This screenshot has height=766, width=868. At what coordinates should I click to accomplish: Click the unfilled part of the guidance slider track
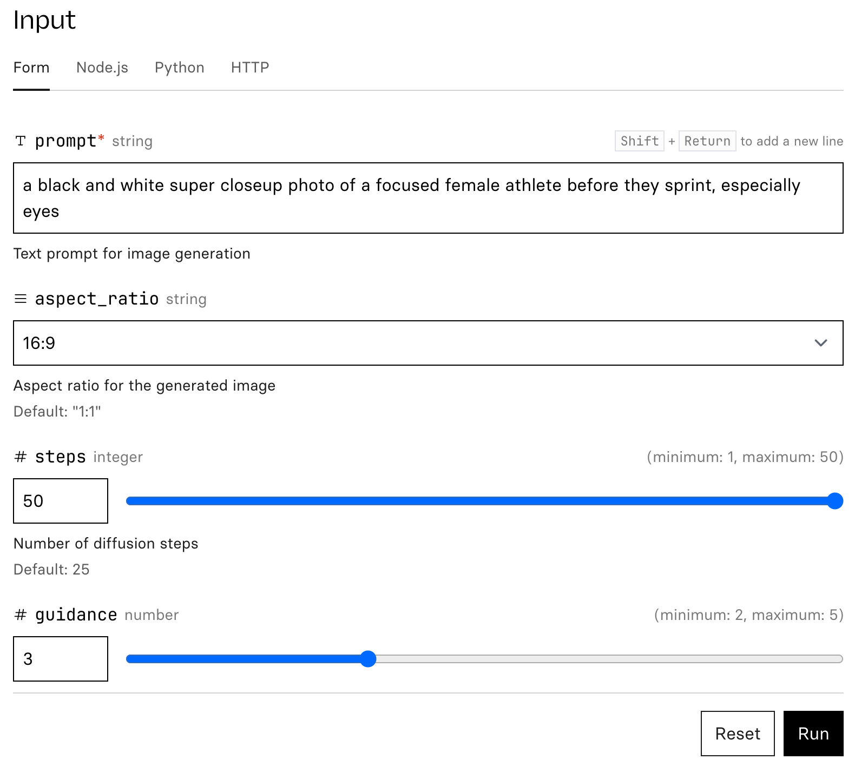point(606,659)
